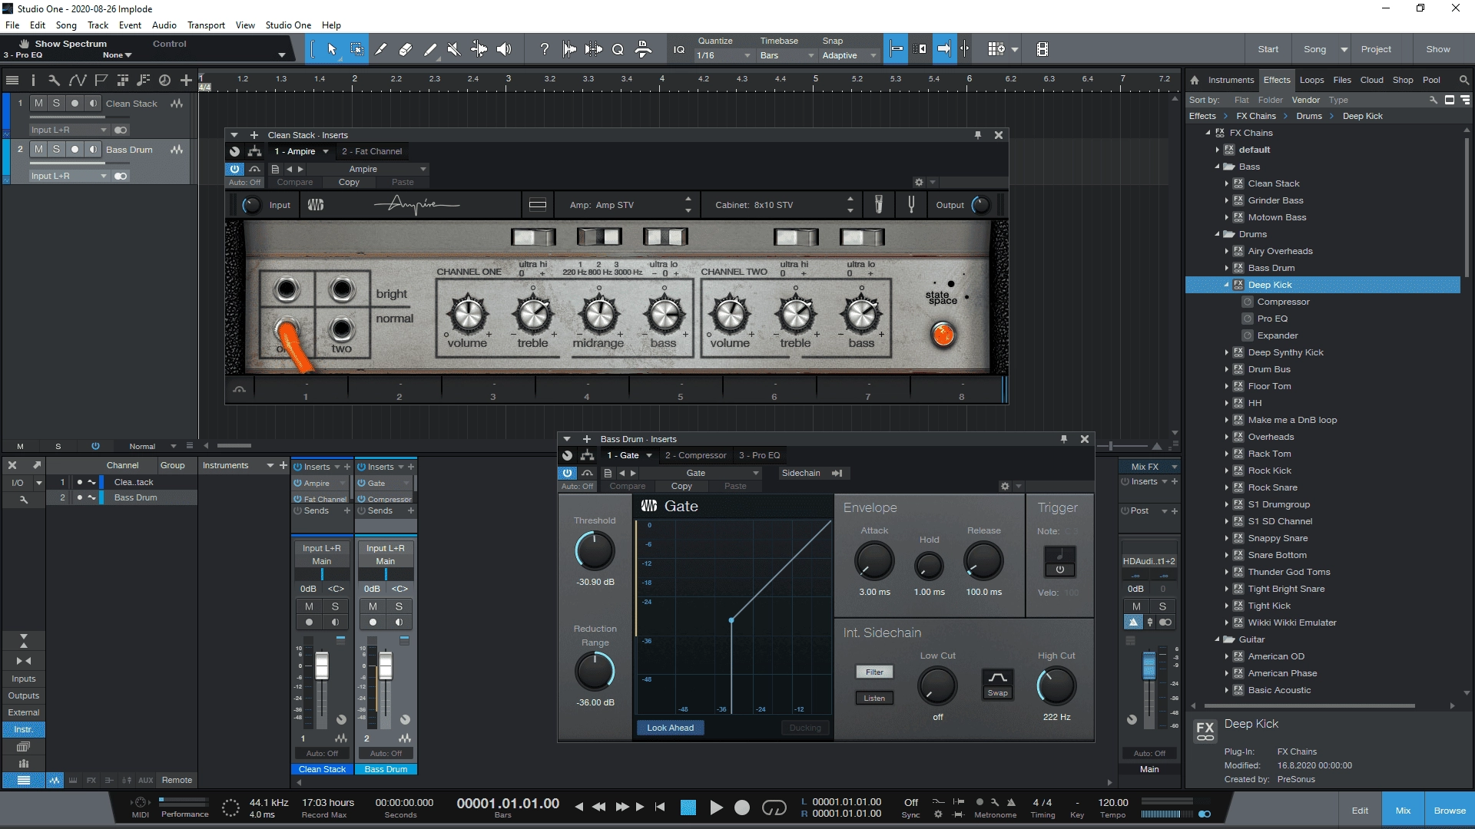Select the Split tool
The width and height of the screenshot is (1475, 829).
click(381, 49)
